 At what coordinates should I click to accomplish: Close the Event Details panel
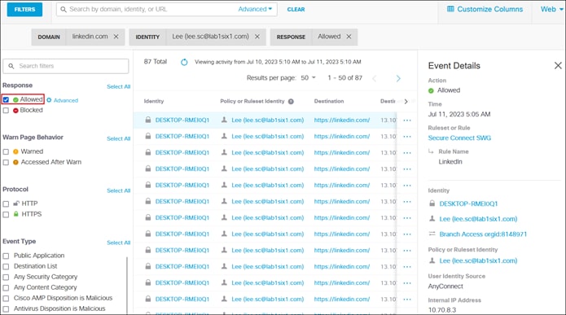coord(558,65)
